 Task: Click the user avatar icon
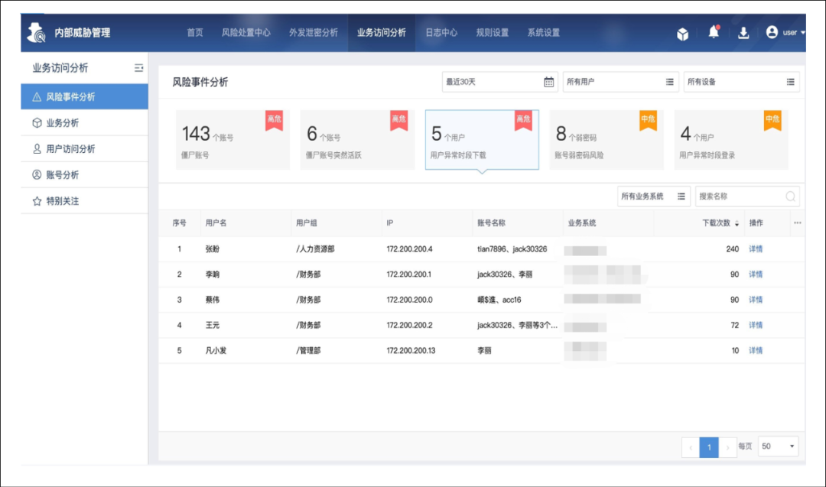tap(772, 32)
